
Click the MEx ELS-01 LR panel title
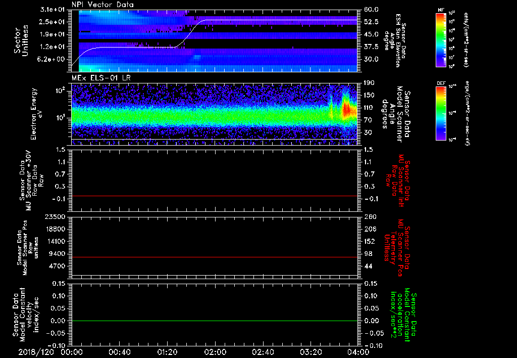(x=101, y=78)
